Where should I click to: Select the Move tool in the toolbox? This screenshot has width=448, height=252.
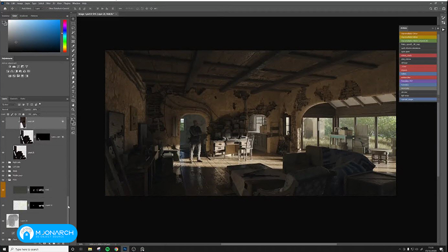[73, 19]
